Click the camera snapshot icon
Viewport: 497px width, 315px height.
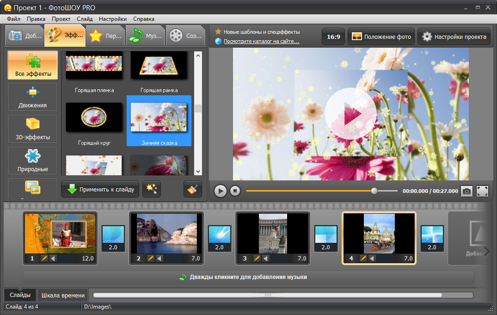click(x=466, y=191)
